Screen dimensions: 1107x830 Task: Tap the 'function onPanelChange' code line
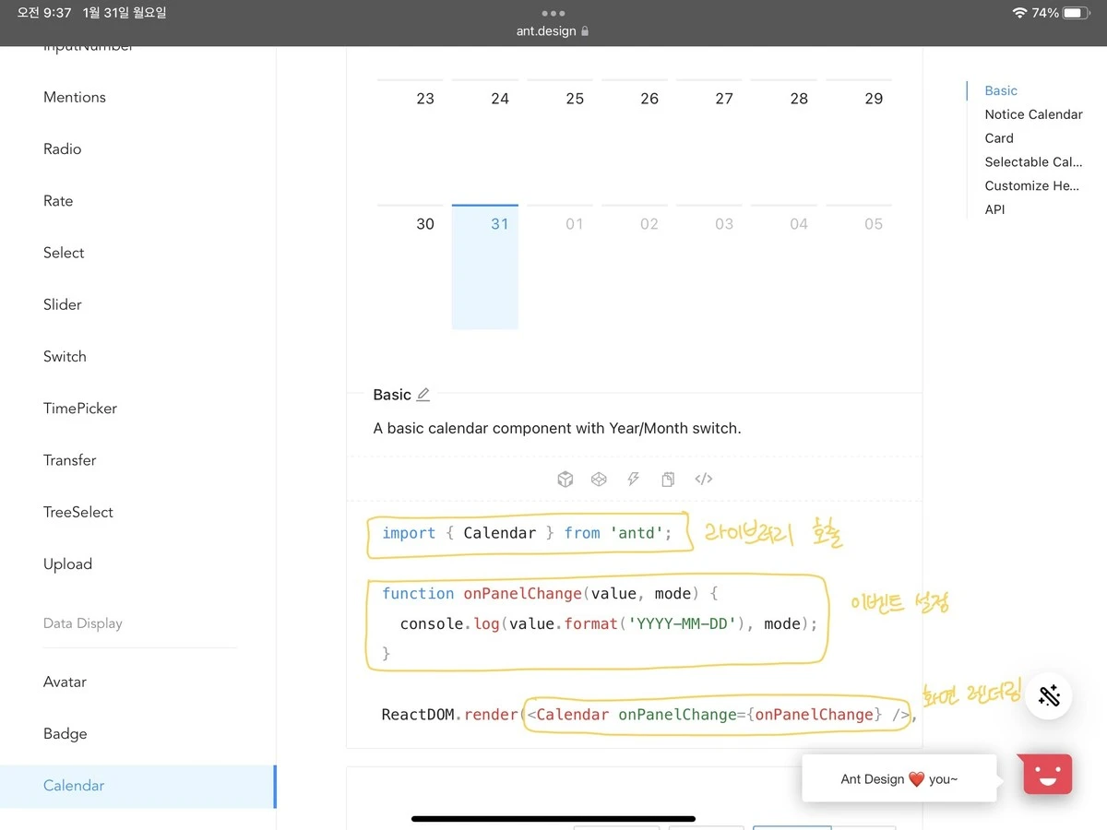[x=550, y=594]
